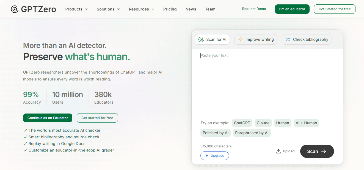This screenshot has width=364, height=170.
Task: Open the Resources dropdown menu
Action: click(x=142, y=9)
